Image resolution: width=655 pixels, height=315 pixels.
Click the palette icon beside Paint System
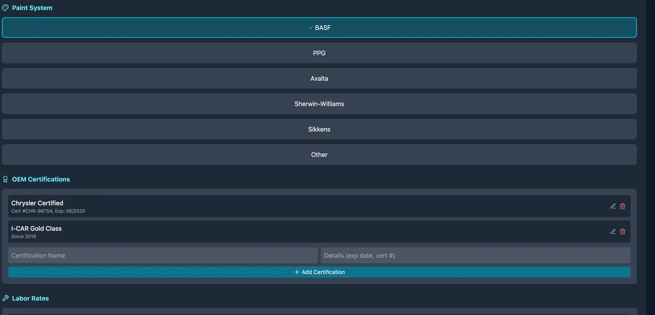click(5, 8)
